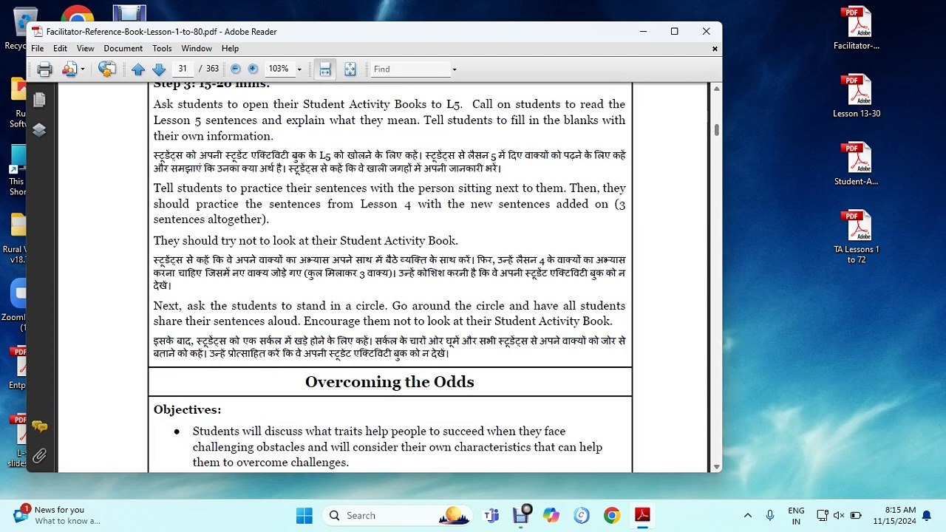Click the collaborate/share people icon in toolbar
This screenshot has width=946, height=532.
70,69
